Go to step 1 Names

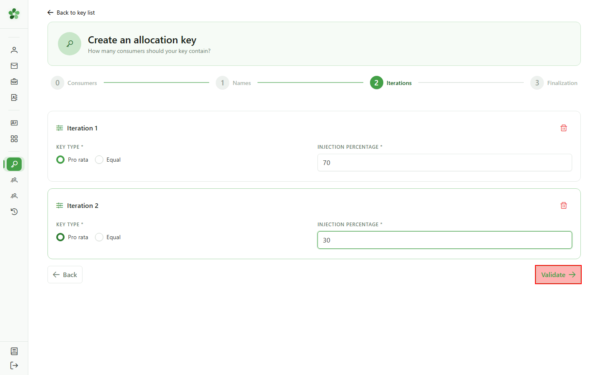click(234, 83)
